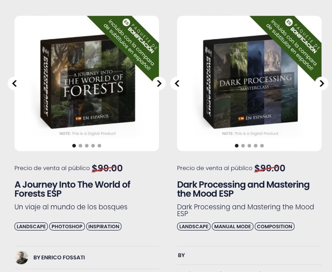This screenshot has height=272, width=332.
Task: Select second dot in Dark Processing carousel
Action: point(243,146)
